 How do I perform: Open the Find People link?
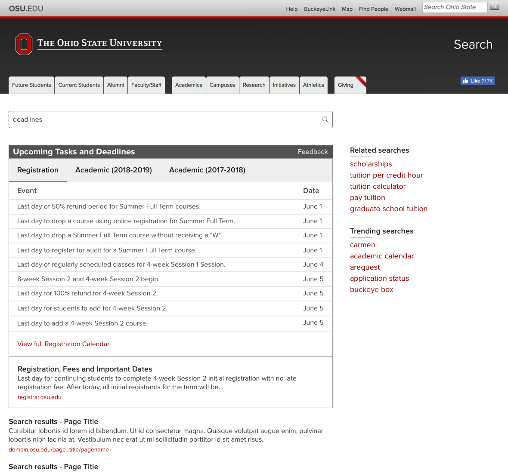373,9
